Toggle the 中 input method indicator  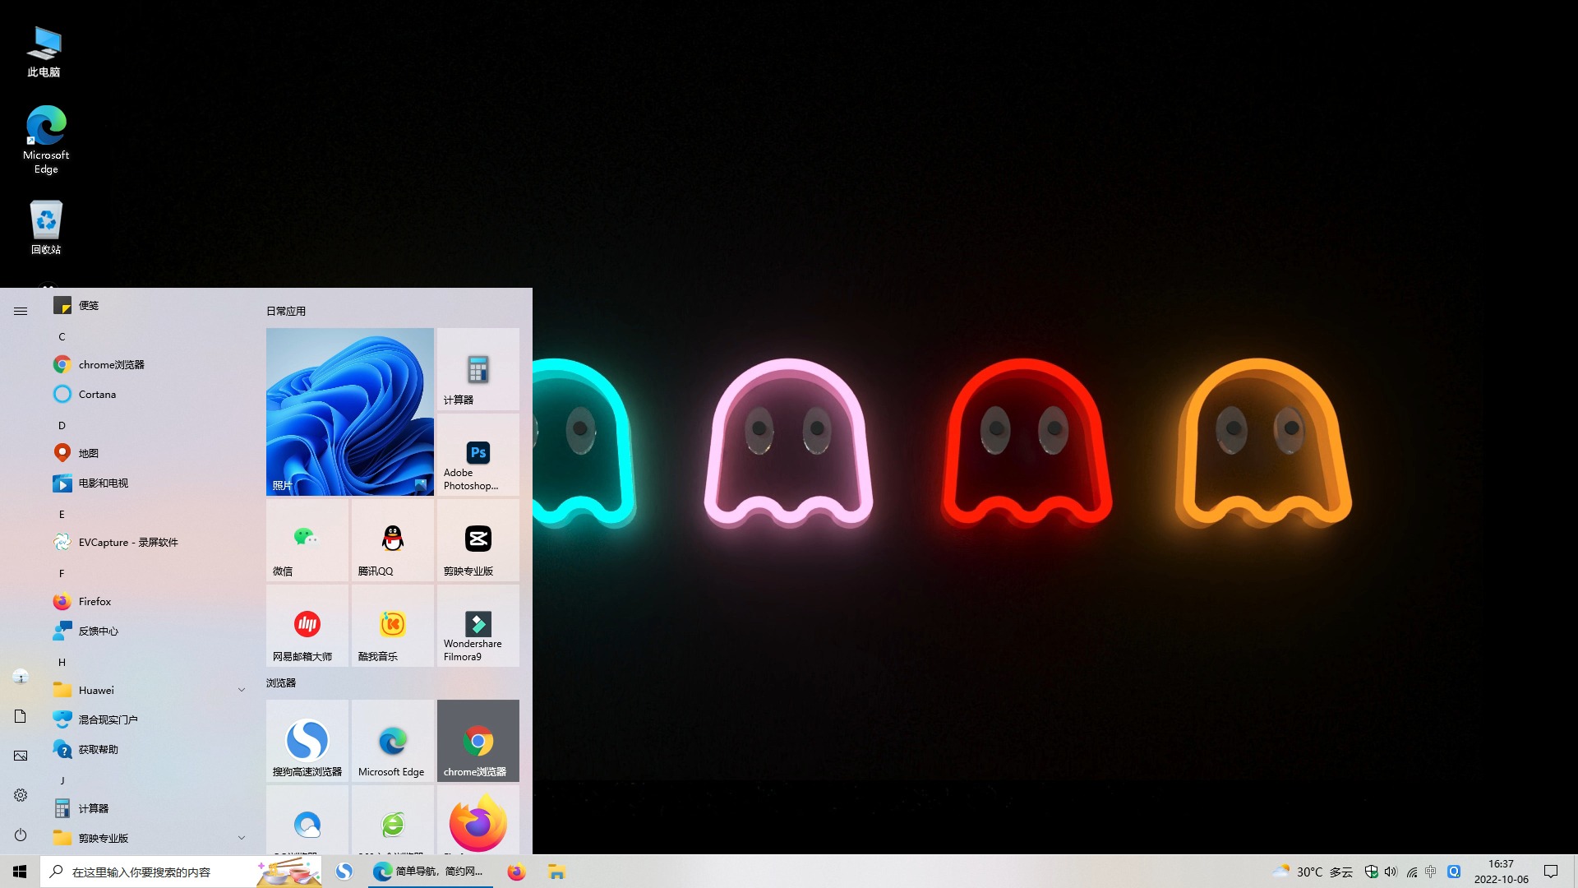pyautogui.click(x=1431, y=872)
